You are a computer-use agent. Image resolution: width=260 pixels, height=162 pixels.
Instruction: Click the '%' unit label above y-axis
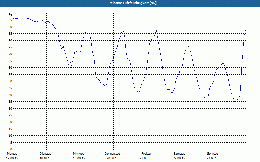tap(10, 15)
